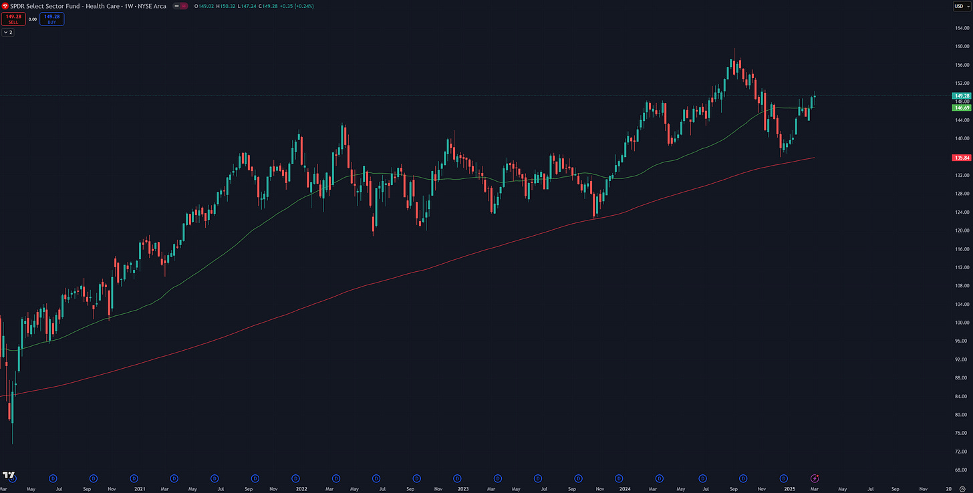Click the 100.00 level on the price scale

[x=962, y=323]
